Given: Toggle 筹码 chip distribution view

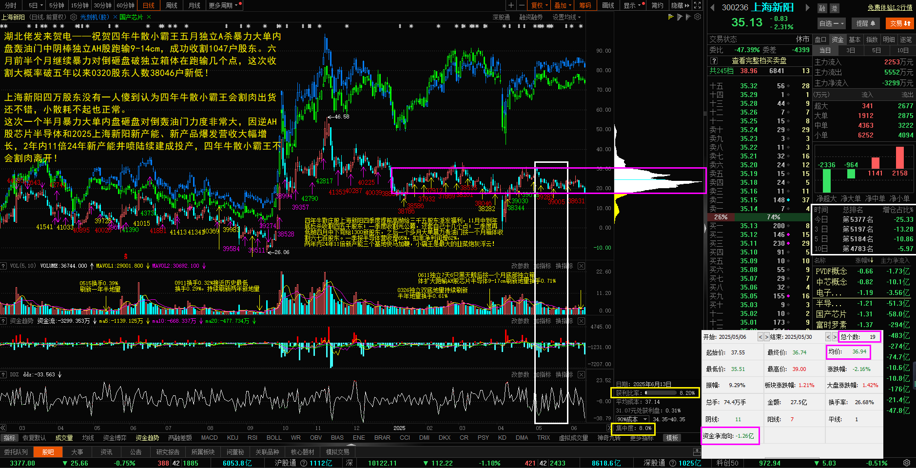Looking at the screenshot, I should point(585,5).
